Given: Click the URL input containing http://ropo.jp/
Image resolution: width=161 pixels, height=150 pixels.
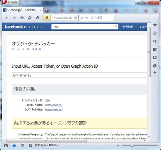Looking at the screenshot, I should point(79,75).
